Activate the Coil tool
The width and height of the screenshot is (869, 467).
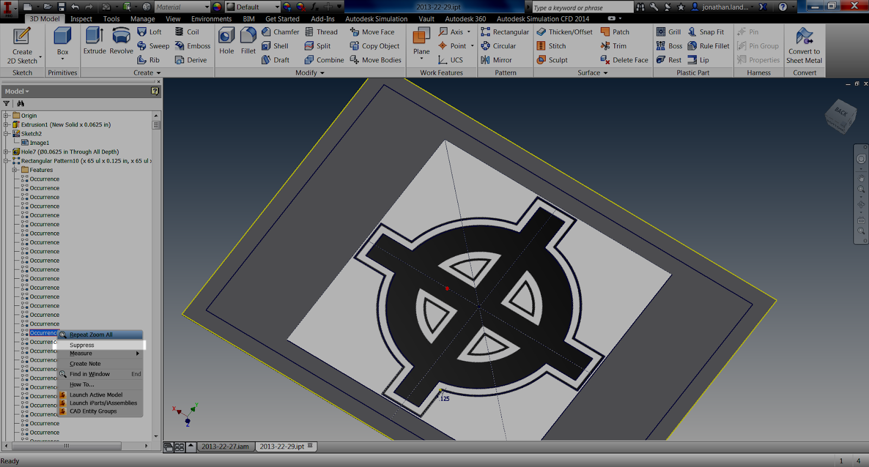(x=187, y=32)
